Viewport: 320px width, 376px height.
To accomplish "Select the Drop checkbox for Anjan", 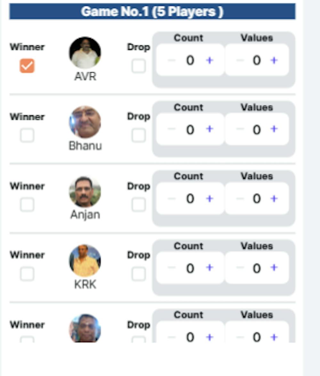I will [139, 205].
